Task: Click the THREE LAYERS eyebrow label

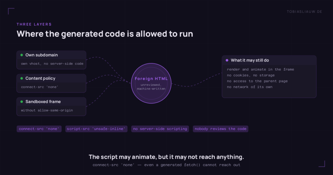Action: [34, 24]
